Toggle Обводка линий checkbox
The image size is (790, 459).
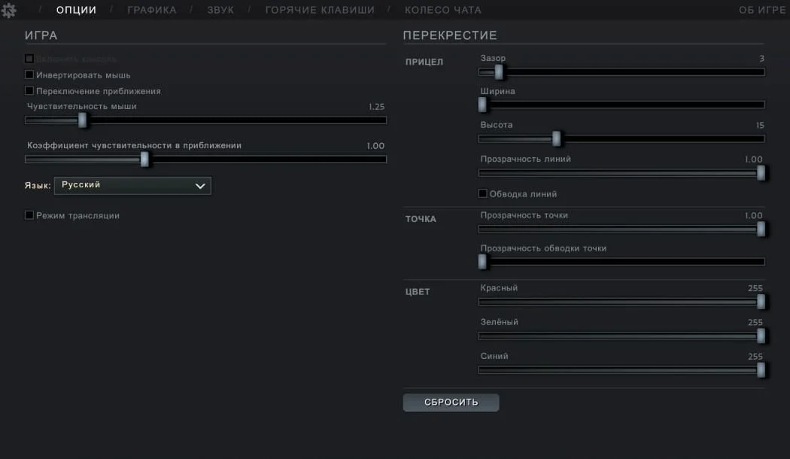[x=483, y=193]
